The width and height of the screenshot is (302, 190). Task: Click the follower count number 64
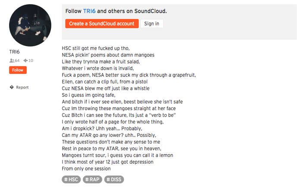click(17, 60)
